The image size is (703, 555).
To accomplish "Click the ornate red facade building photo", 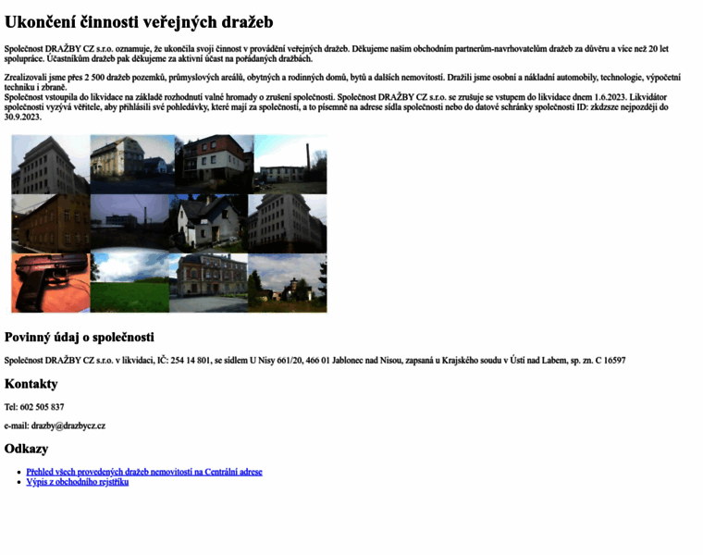I will 208,283.
